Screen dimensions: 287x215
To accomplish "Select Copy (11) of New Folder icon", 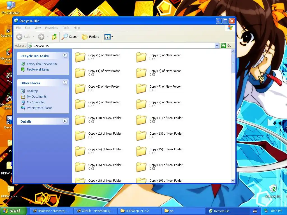I will click(141, 120).
